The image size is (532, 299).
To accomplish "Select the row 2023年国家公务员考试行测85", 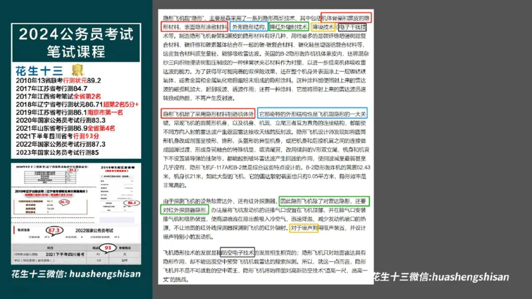I will pyautogui.click(x=57, y=153).
